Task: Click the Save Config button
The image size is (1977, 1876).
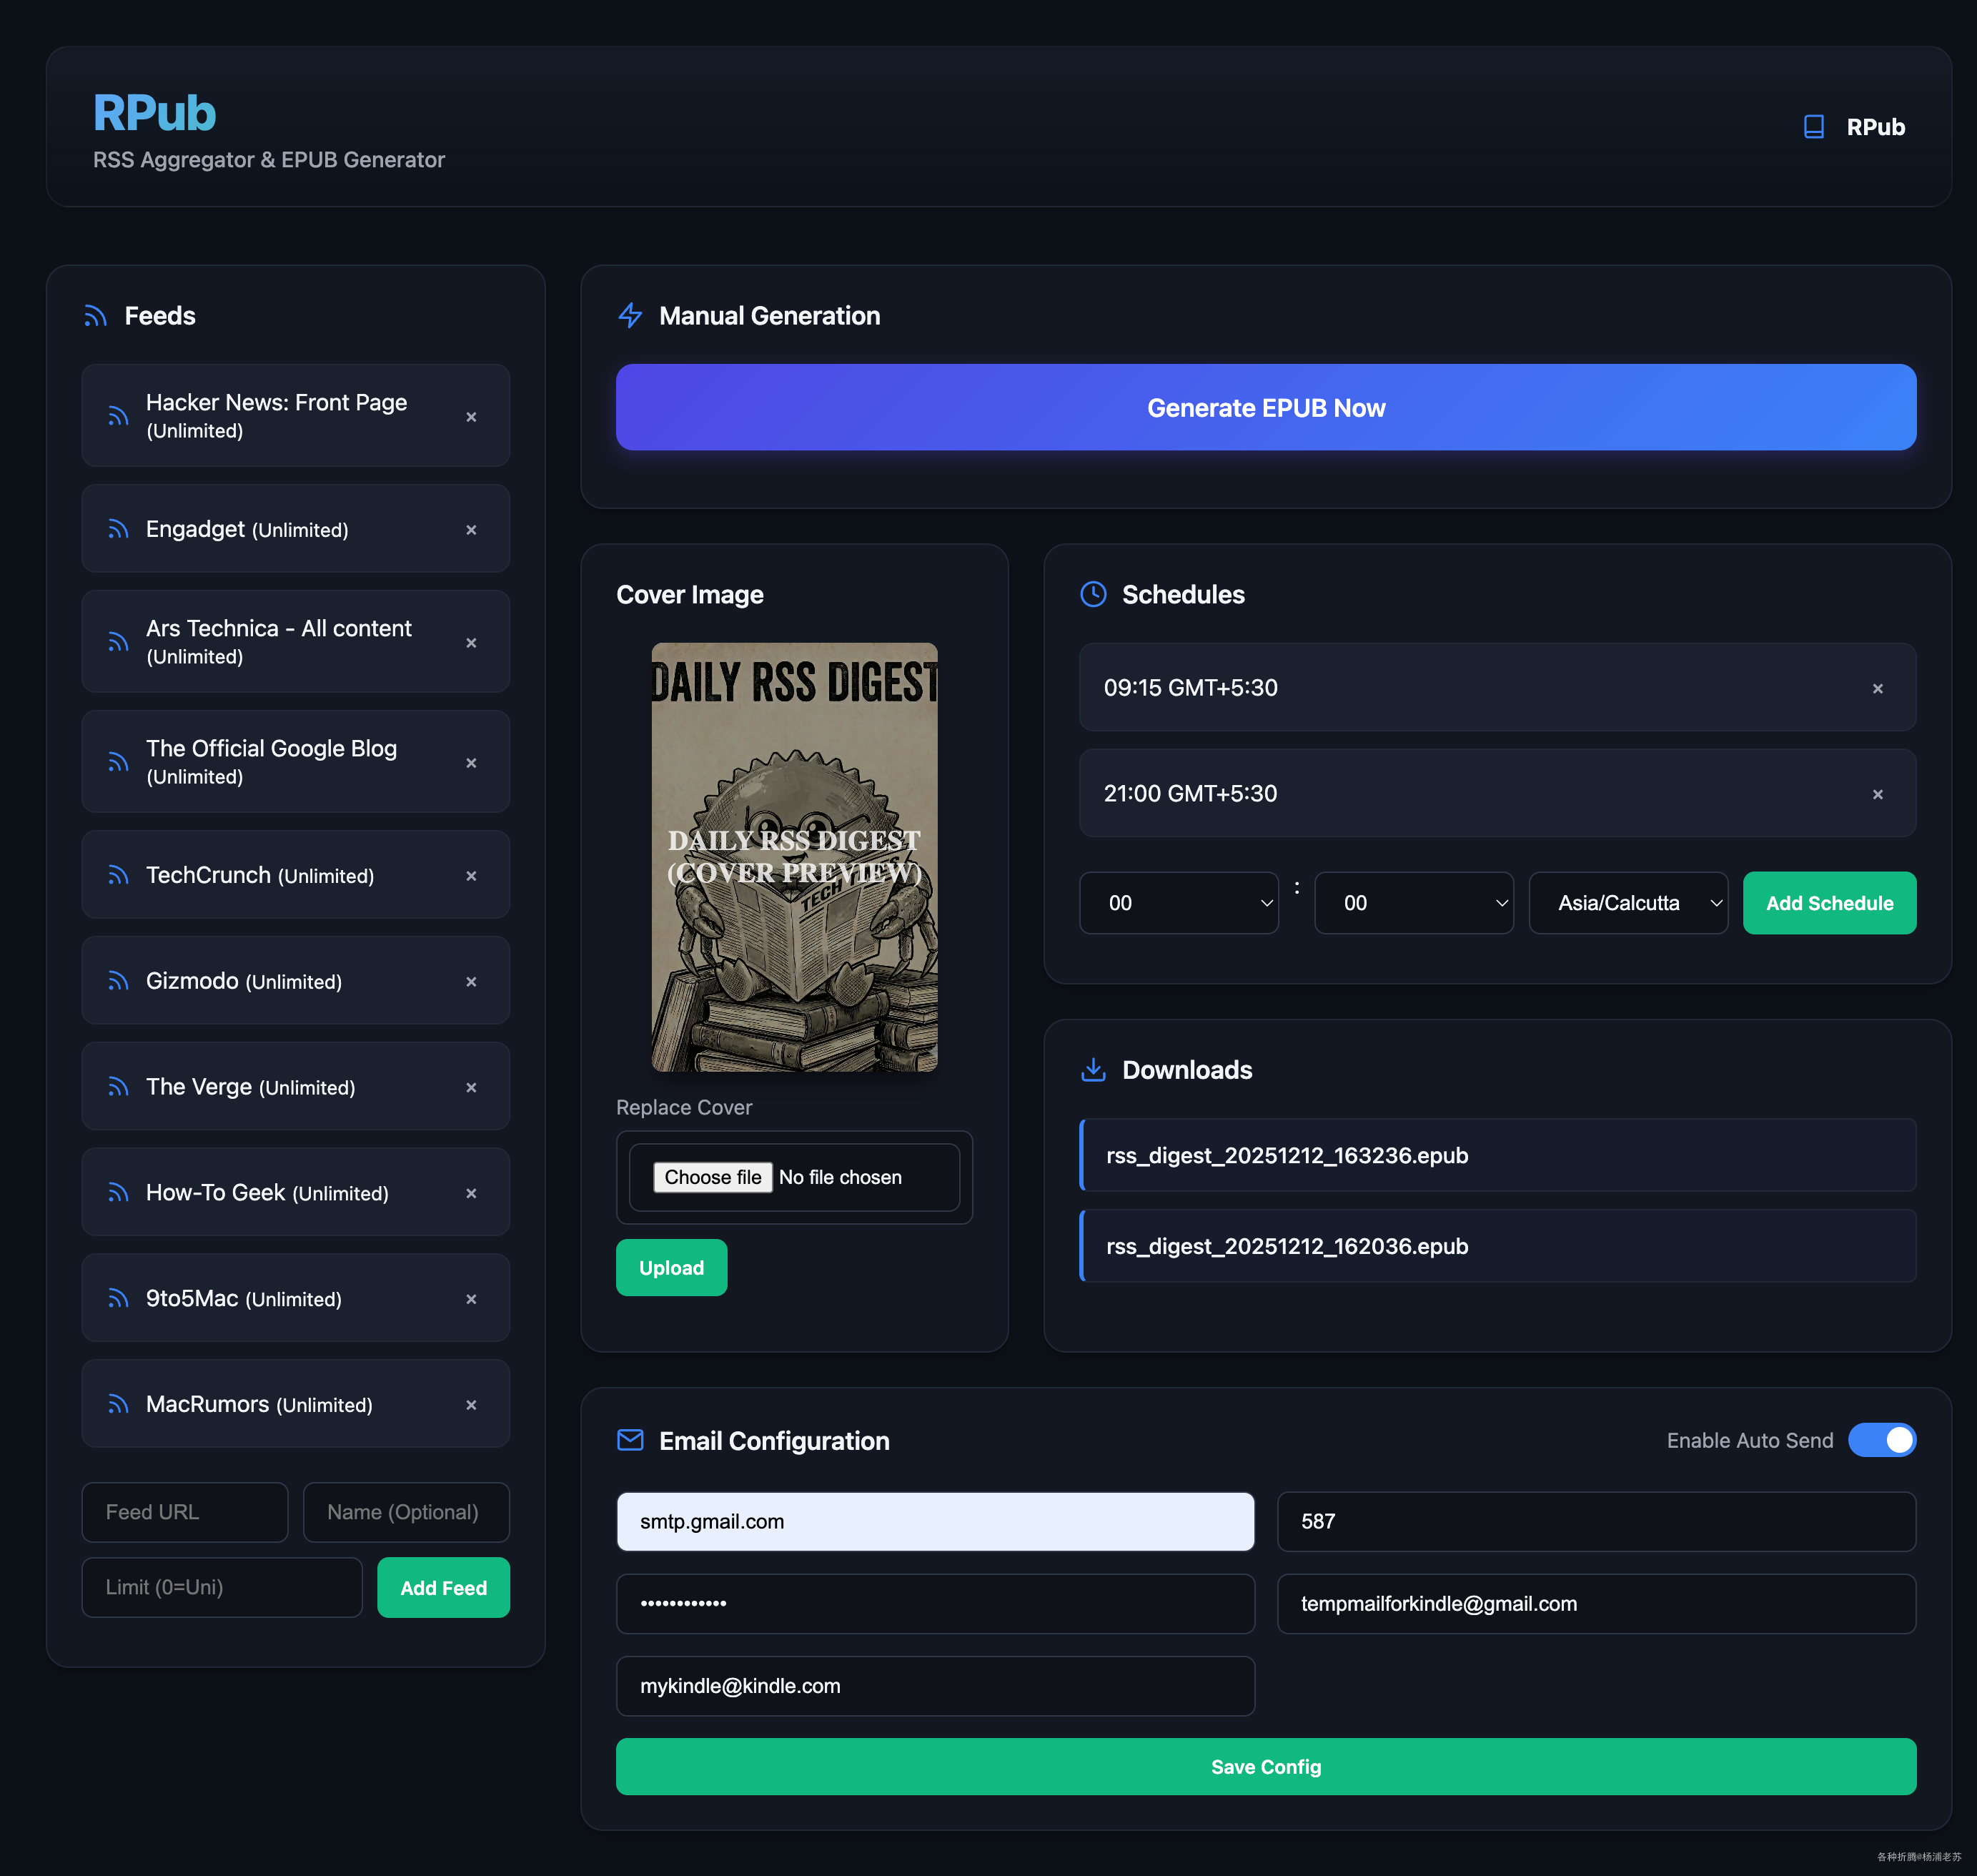Action: 1265,1767
